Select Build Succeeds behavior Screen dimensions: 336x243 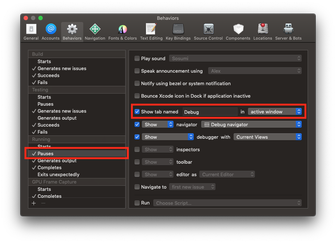[48, 75]
